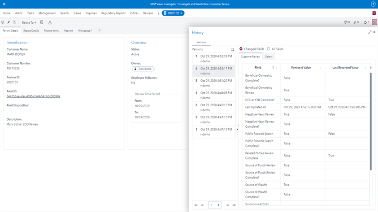Screen dimensions: 378x212
Task: Open the E-Files menu item
Action: coord(134,13)
